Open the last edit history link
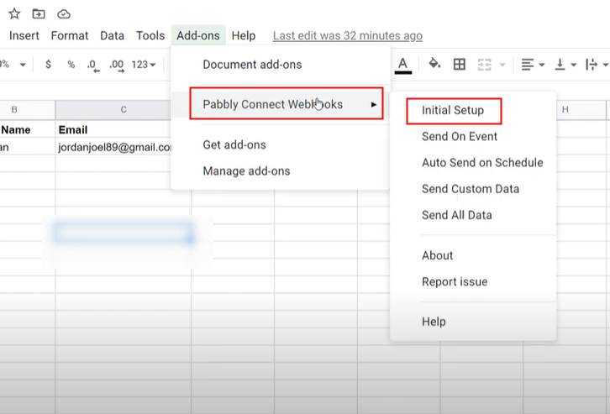This screenshot has width=610, height=414. click(x=347, y=36)
